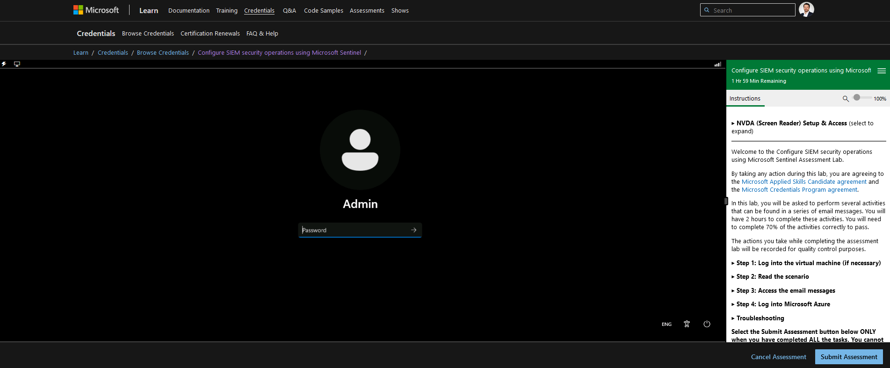Click the 'Admin' username text
Image resolution: width=890 pixels, height=368 pixels.
[x=360, y=204]
